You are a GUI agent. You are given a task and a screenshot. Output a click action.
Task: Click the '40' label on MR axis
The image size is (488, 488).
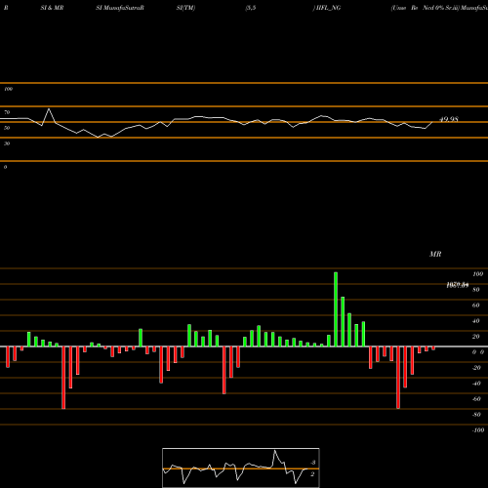click(476, 321)
